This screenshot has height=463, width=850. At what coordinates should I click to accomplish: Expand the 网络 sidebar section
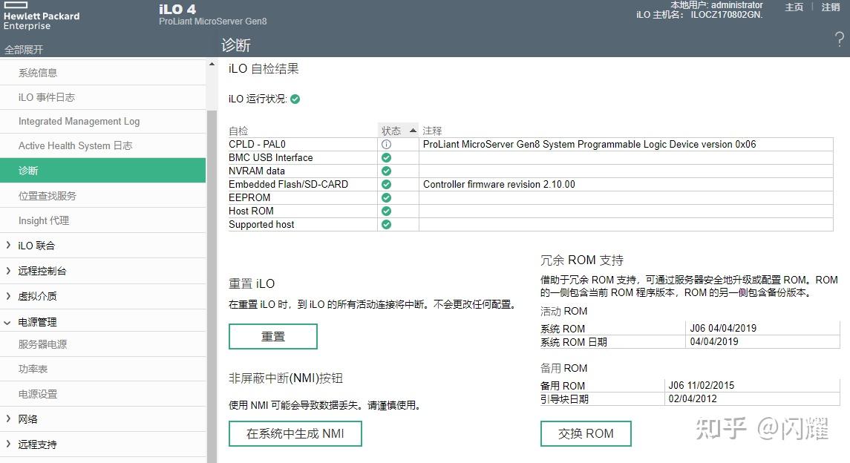pyautogui.click(x=30, y=419)
